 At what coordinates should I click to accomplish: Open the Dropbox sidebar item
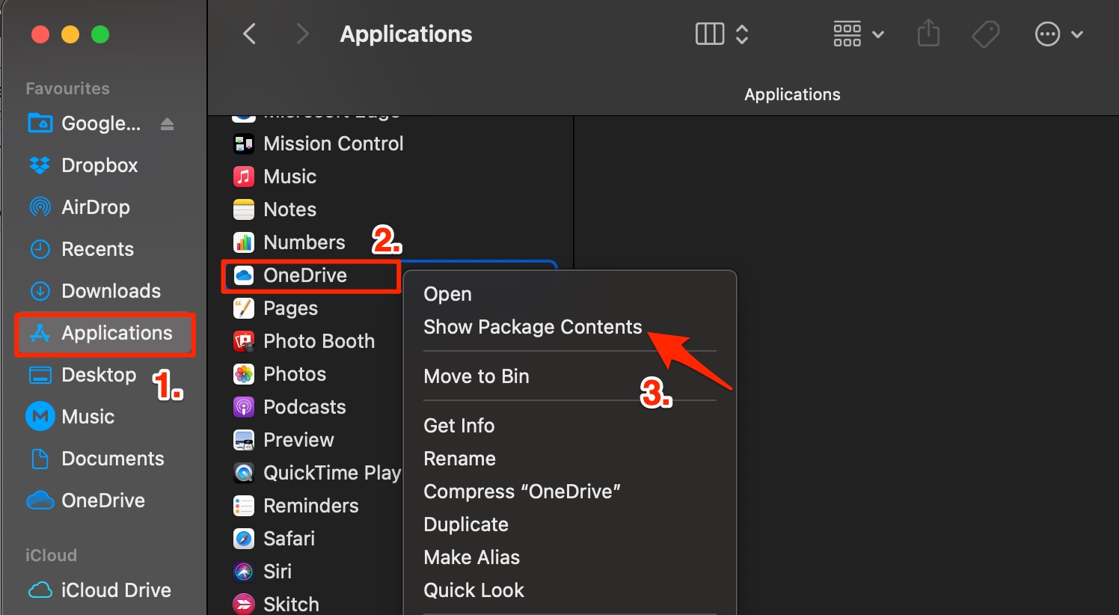(99, 165)
